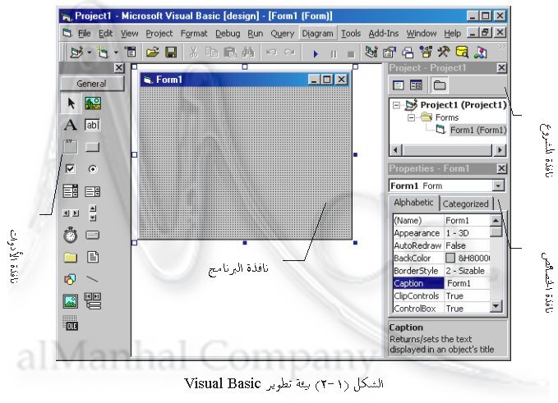The image size is (558, 403).
Task: Open the Debug menu
Action: [228, 34]
